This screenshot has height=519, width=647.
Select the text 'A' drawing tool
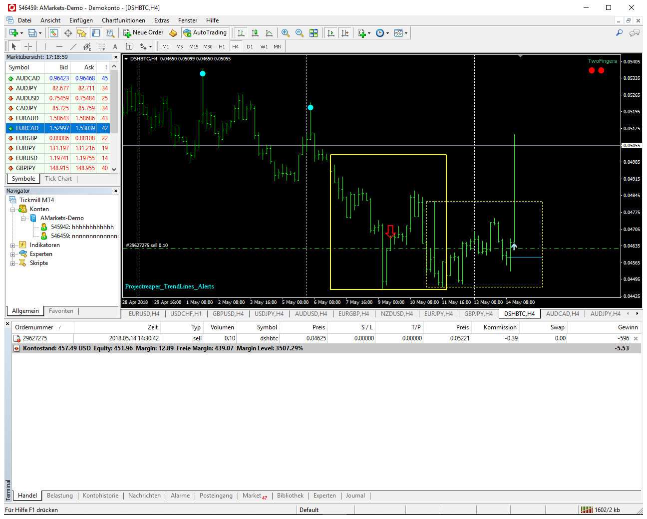click(x=115, y=46)
